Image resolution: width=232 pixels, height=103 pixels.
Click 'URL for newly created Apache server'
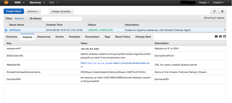[x=176, y=65]
